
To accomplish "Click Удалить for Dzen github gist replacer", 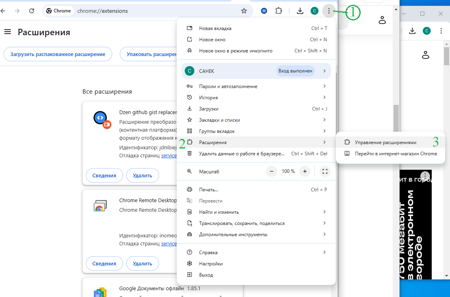I will click(142, 175).
